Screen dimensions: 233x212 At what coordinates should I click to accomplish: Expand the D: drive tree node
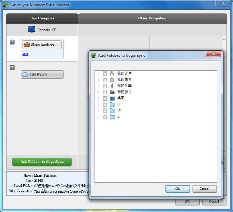(x=99, y=111)
